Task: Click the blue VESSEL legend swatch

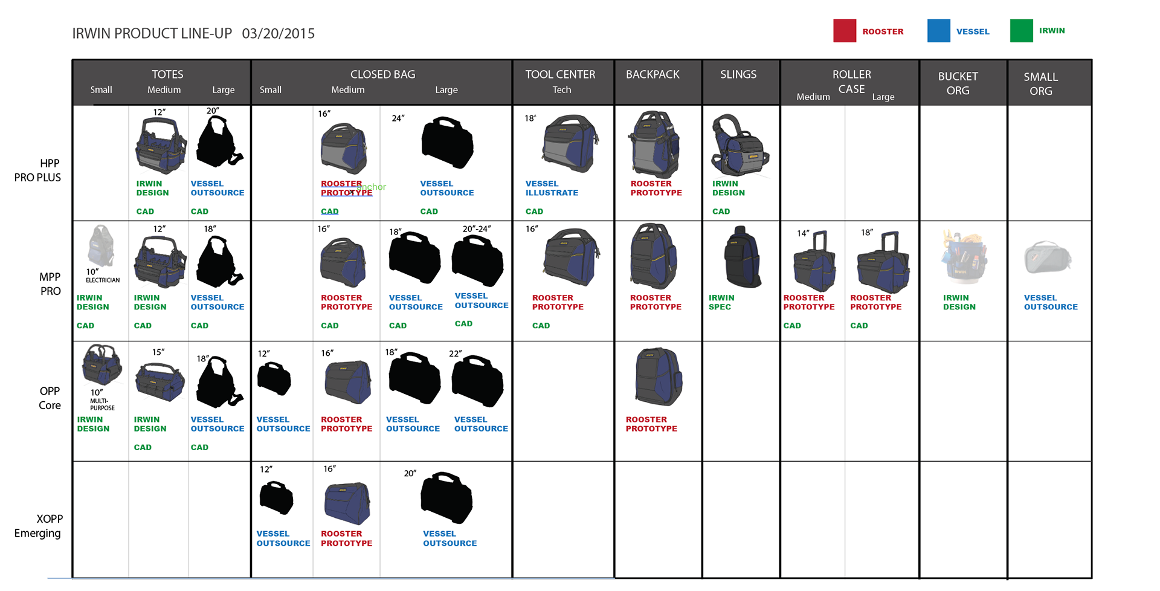Action: pyautogui.click(x=938, y=31)
